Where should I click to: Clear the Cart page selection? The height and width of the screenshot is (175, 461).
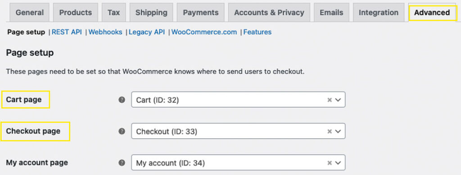click(x=330, y=100)
